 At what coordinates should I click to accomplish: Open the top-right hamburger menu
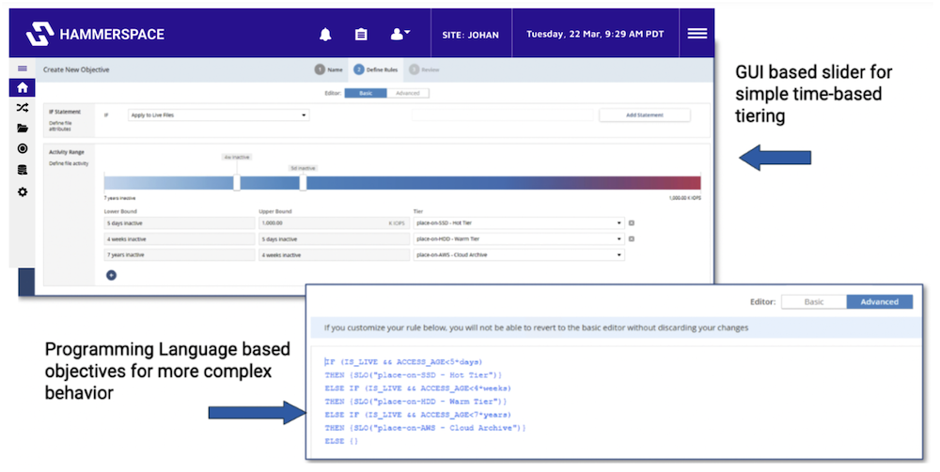click(x=697, y=34)
